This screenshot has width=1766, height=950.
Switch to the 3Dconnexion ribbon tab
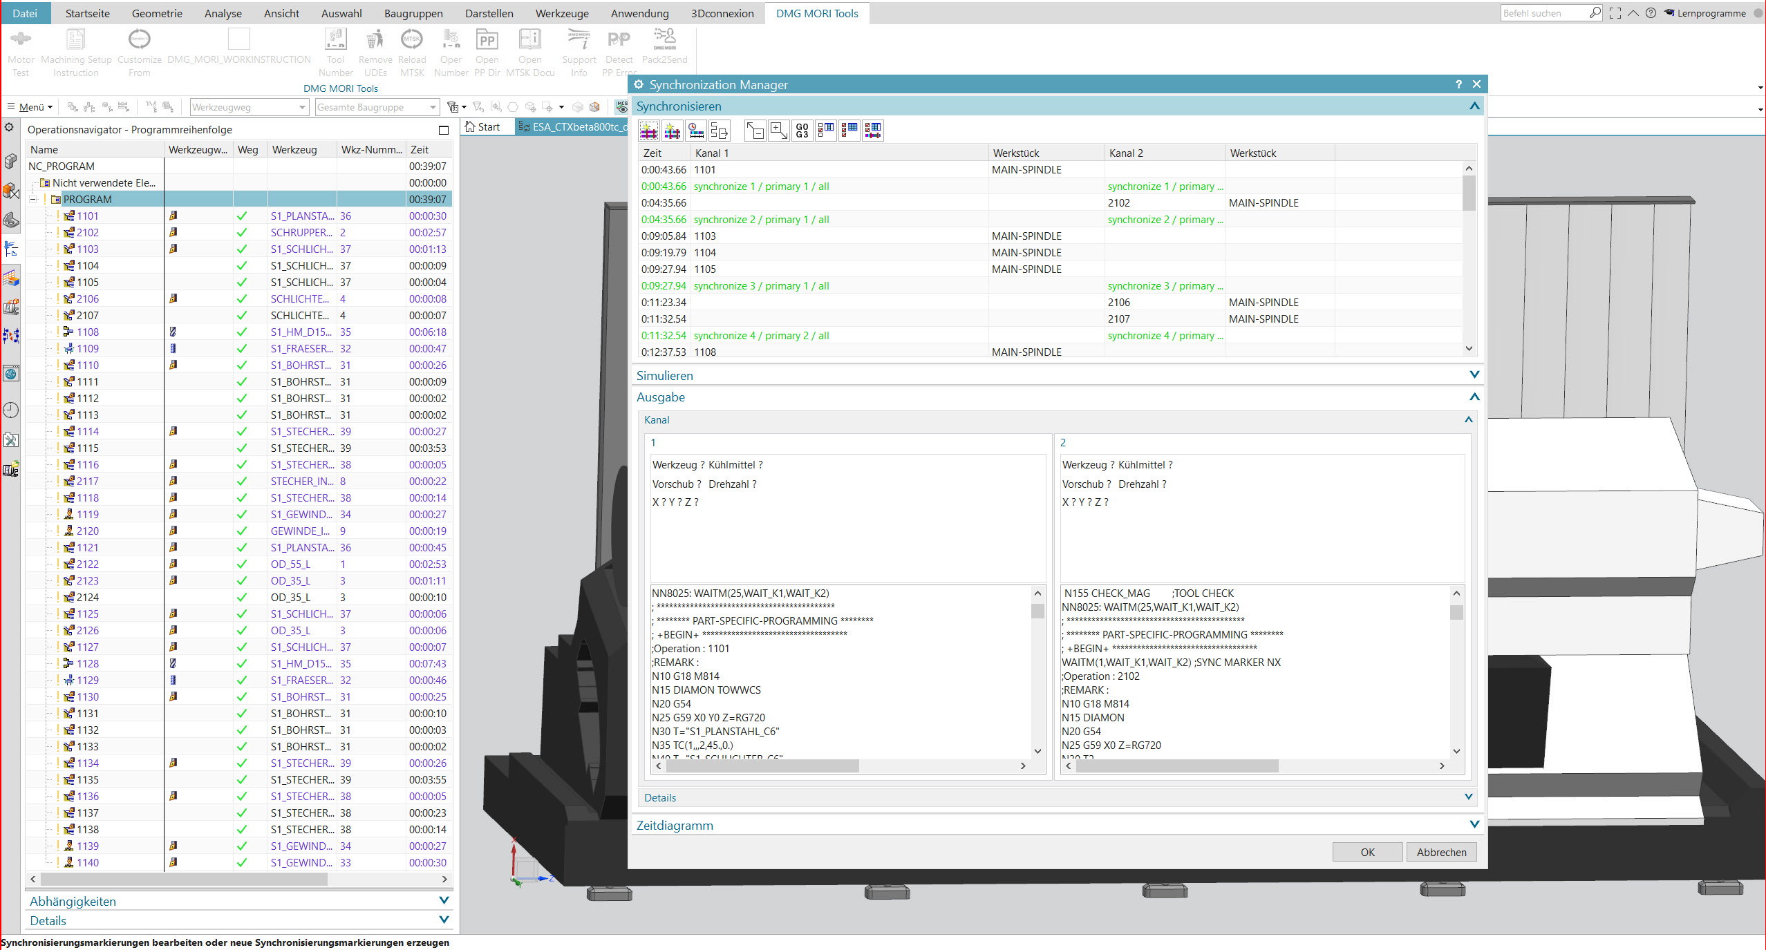[x=722, y=13]
